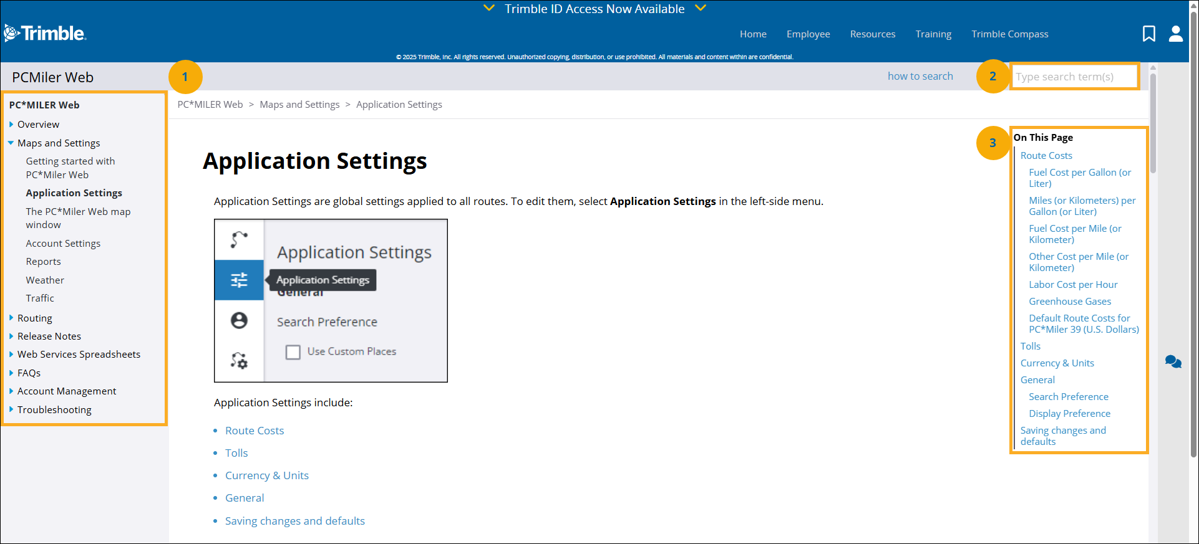
Task: Click the search terms input field
Action: pyautogui.click(x=1074, y=77)
